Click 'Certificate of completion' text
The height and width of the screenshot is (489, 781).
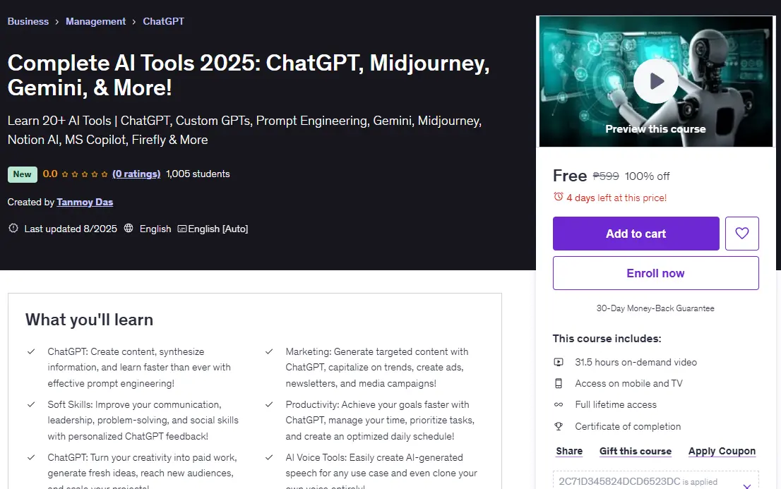(x=628, y=426)
